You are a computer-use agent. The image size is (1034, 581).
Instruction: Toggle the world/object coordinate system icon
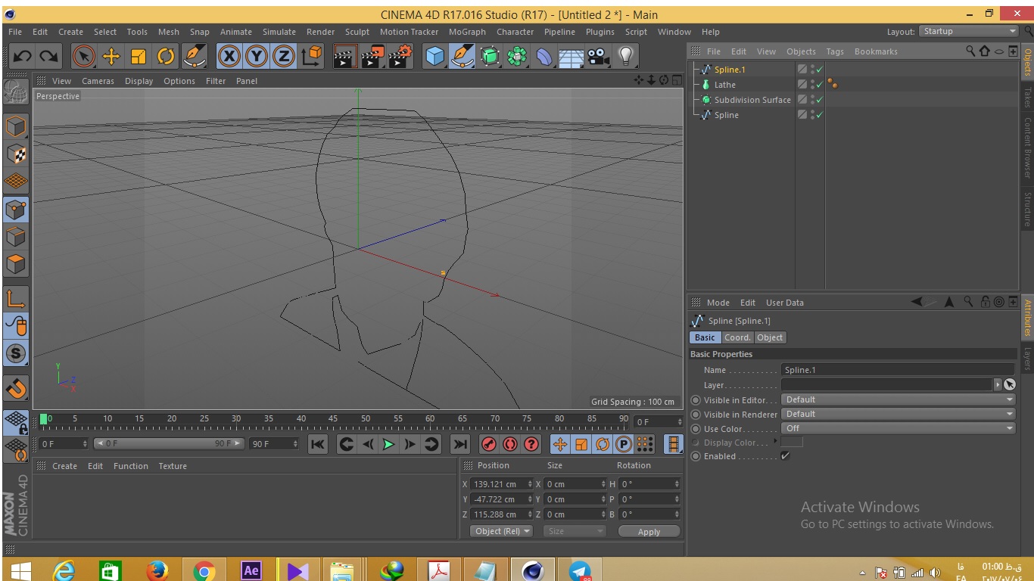click(312, 56)
